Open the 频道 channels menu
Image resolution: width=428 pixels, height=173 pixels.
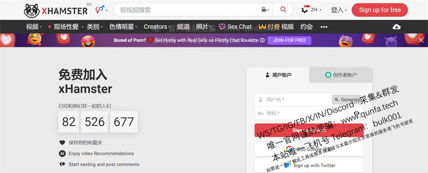pos(183,27)
